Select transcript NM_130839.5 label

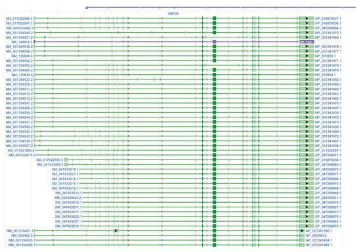22,75
